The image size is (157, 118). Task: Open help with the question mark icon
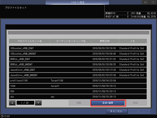coord(153,2)
